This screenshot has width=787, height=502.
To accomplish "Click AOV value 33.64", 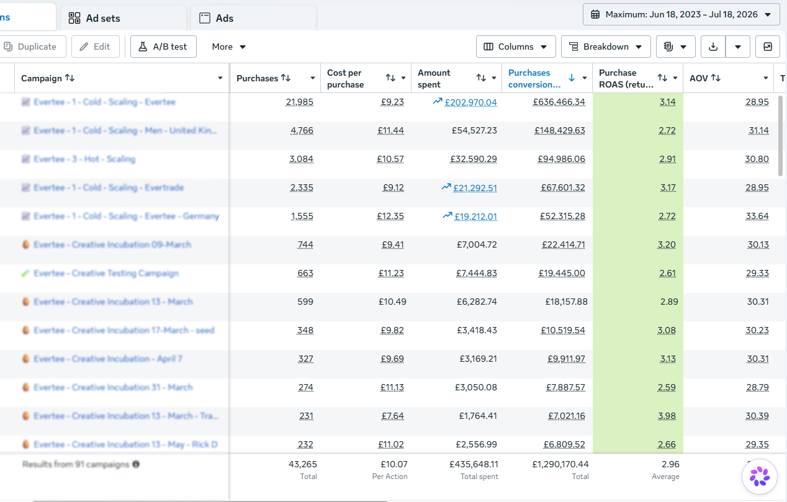I will [x=757, y=216].
